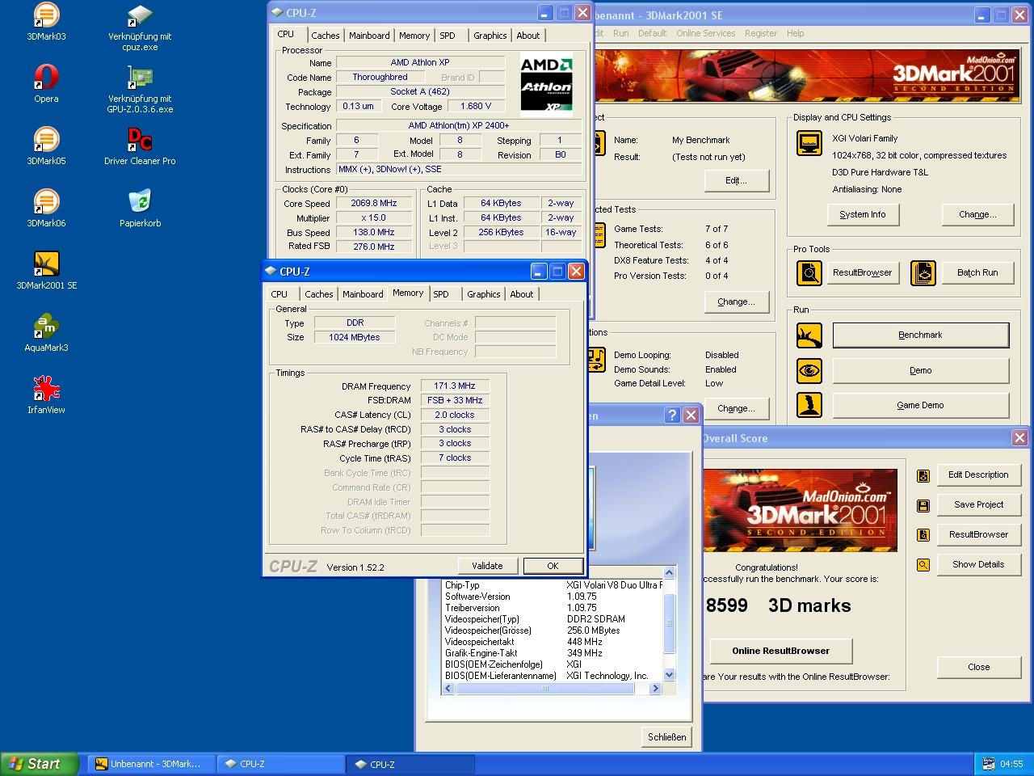1034x776 pixels.
Task: Switch to Caches tab in front CPU-Z window
Action: [318, 294]
